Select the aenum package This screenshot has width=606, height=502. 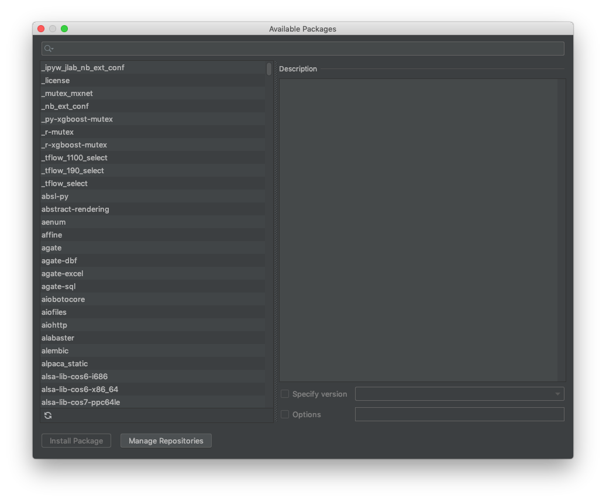pos(153,222)
